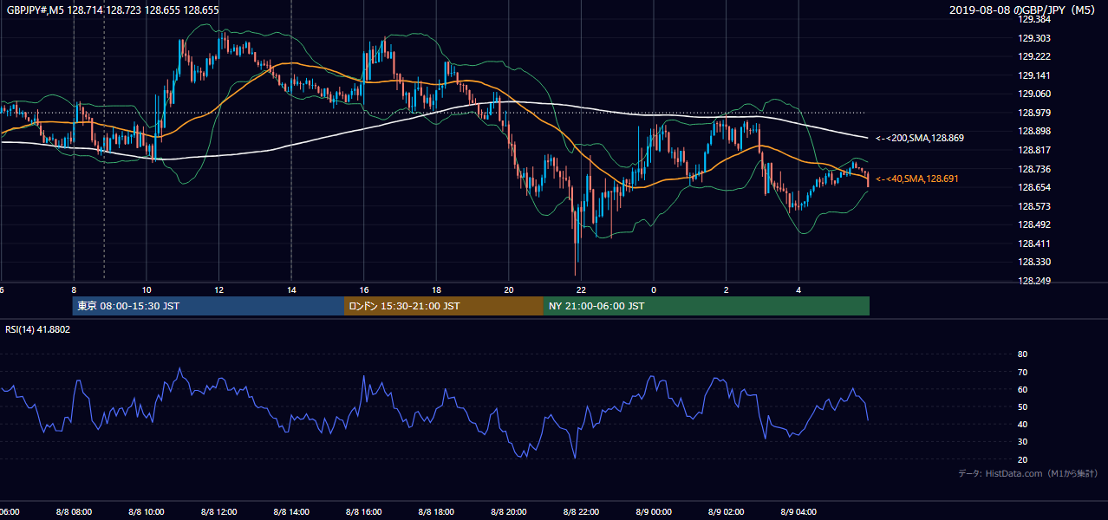Viewport: 1108px width, 520px height.
Task: Click price level 129.303 on the axis
Action: point(1033,38)
